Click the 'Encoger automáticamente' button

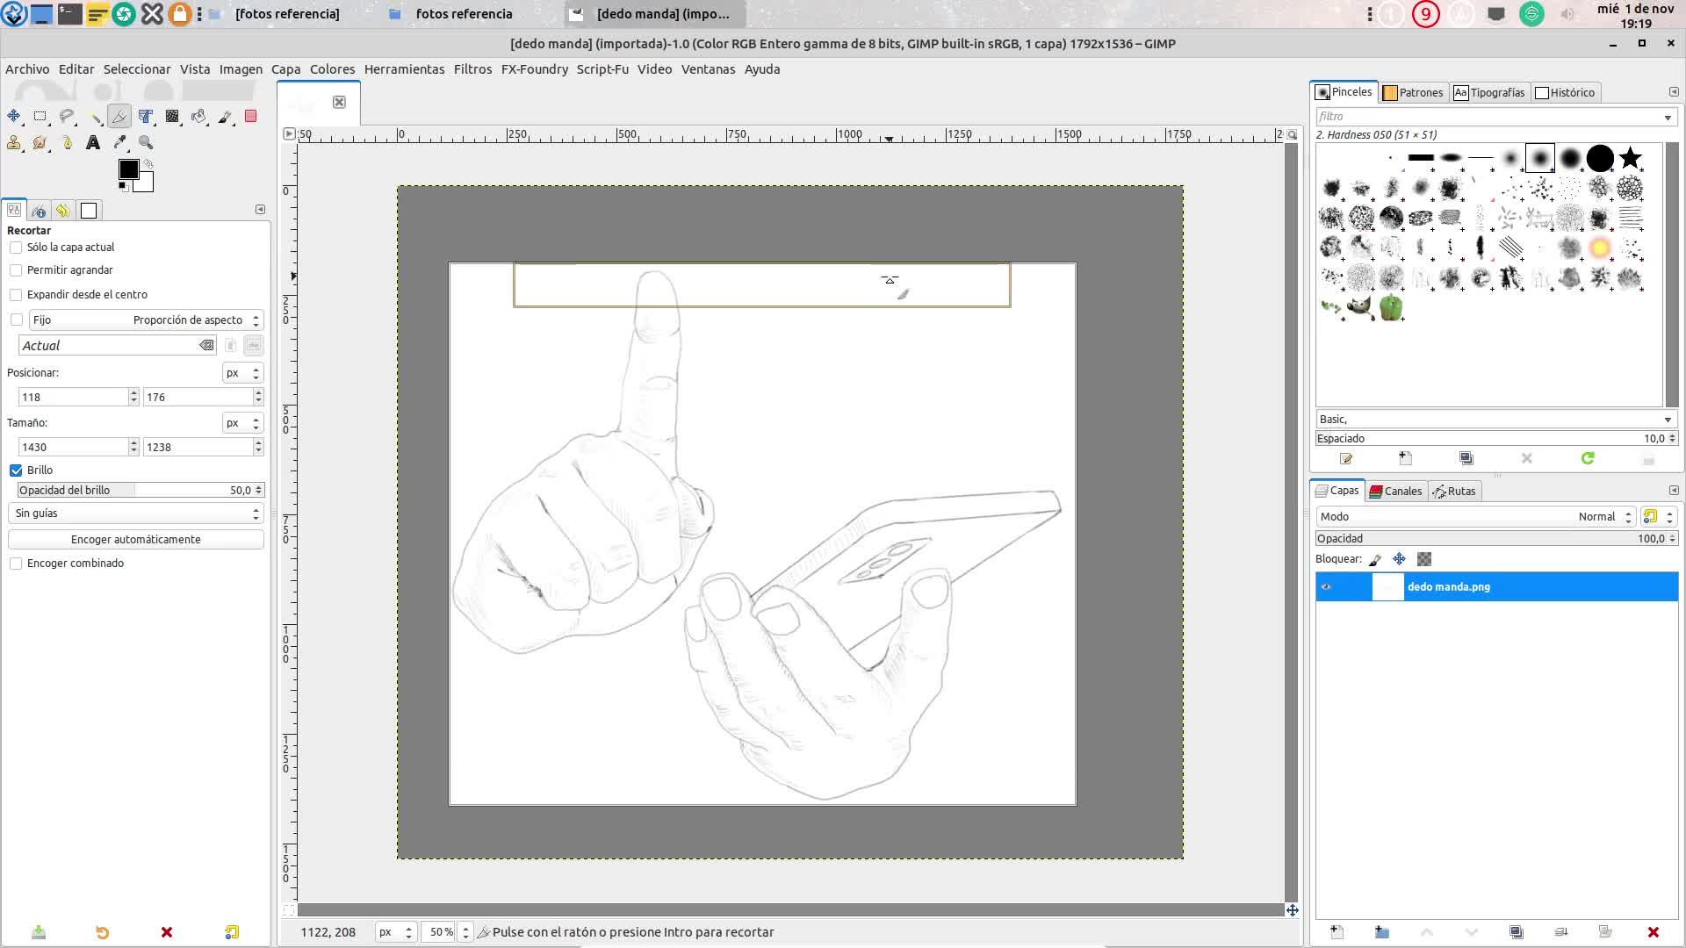(136, 540)
